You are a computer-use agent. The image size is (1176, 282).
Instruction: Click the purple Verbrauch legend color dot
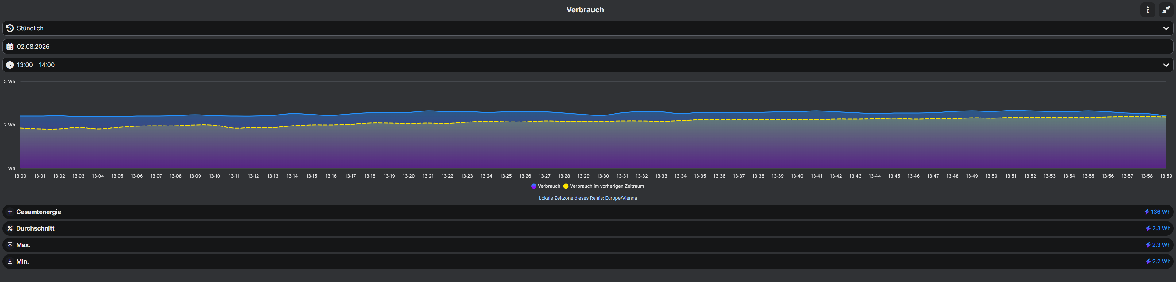(534, 186)
